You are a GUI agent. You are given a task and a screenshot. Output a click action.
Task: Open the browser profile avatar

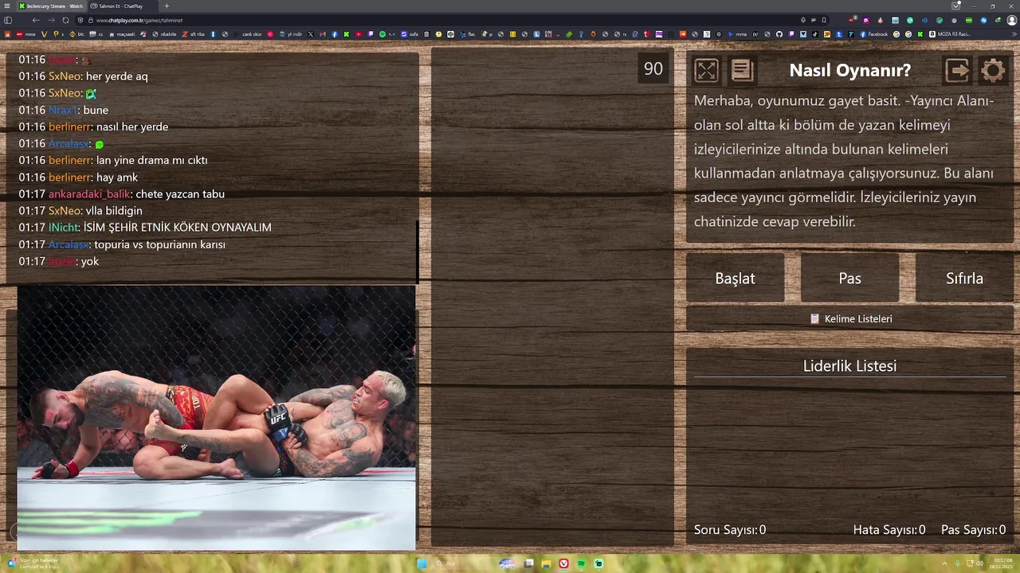(x=1011, y=20)
